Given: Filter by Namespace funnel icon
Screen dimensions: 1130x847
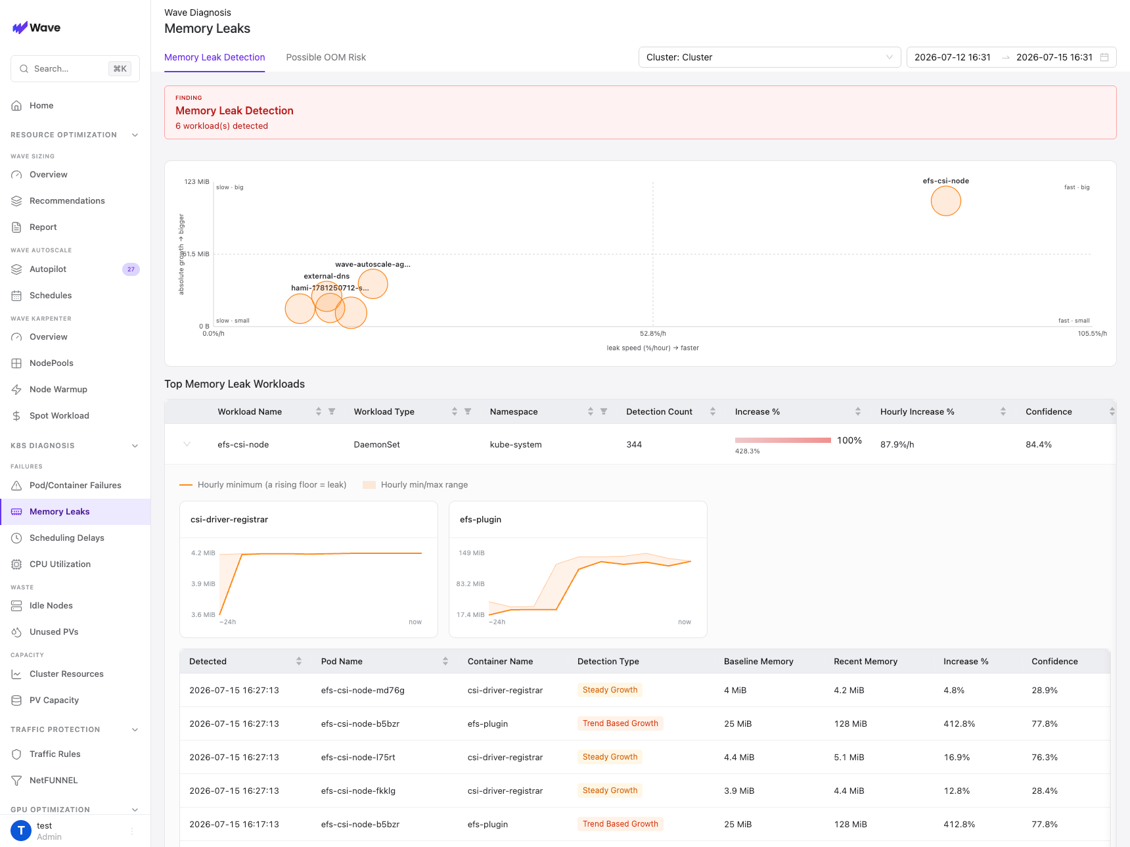Looking at the screenshot, I should [x=604, y=411].
